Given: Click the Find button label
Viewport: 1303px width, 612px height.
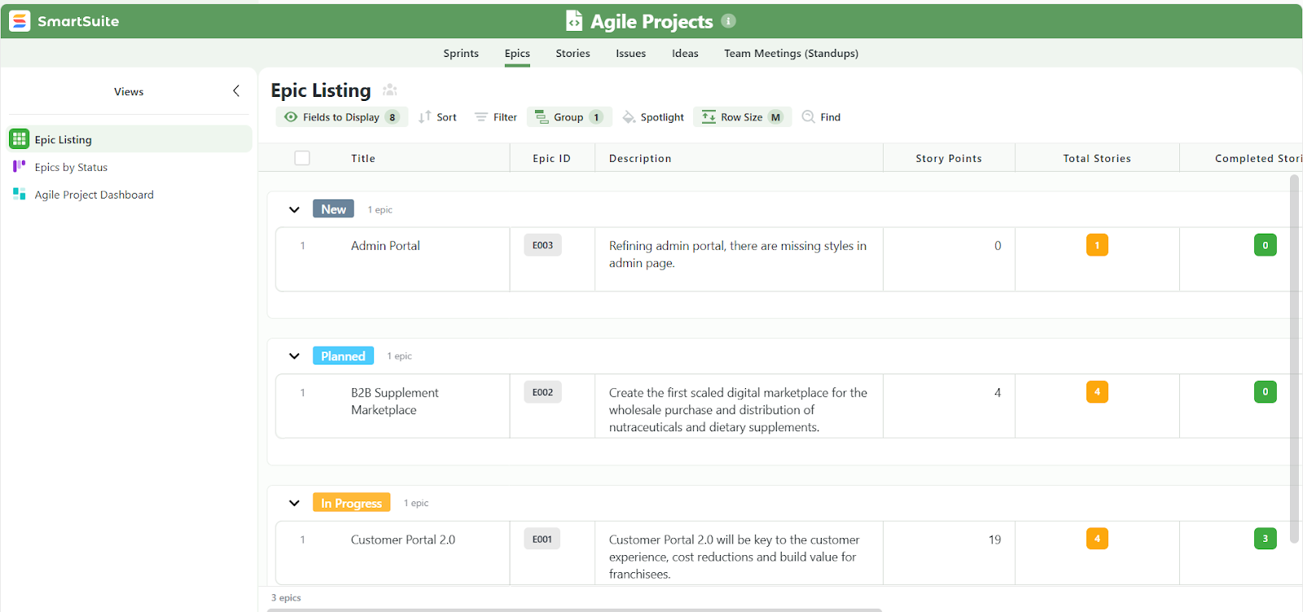Looking at the screenshot, I should (830, 117).
